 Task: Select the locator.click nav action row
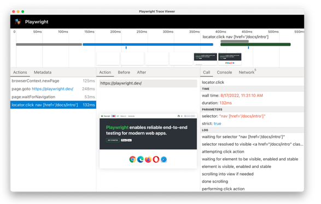tap(53, 105)
